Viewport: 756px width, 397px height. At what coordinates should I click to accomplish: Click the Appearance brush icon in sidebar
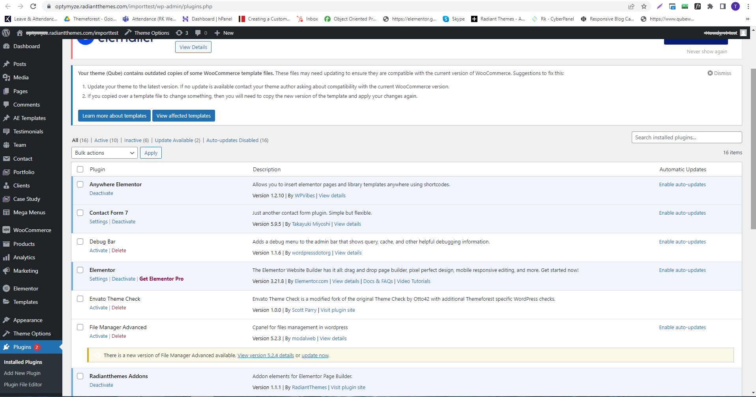[6, 320]
